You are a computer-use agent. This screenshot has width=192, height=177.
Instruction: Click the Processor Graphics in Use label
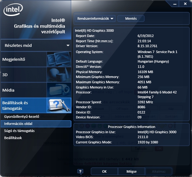pos(96,132)
